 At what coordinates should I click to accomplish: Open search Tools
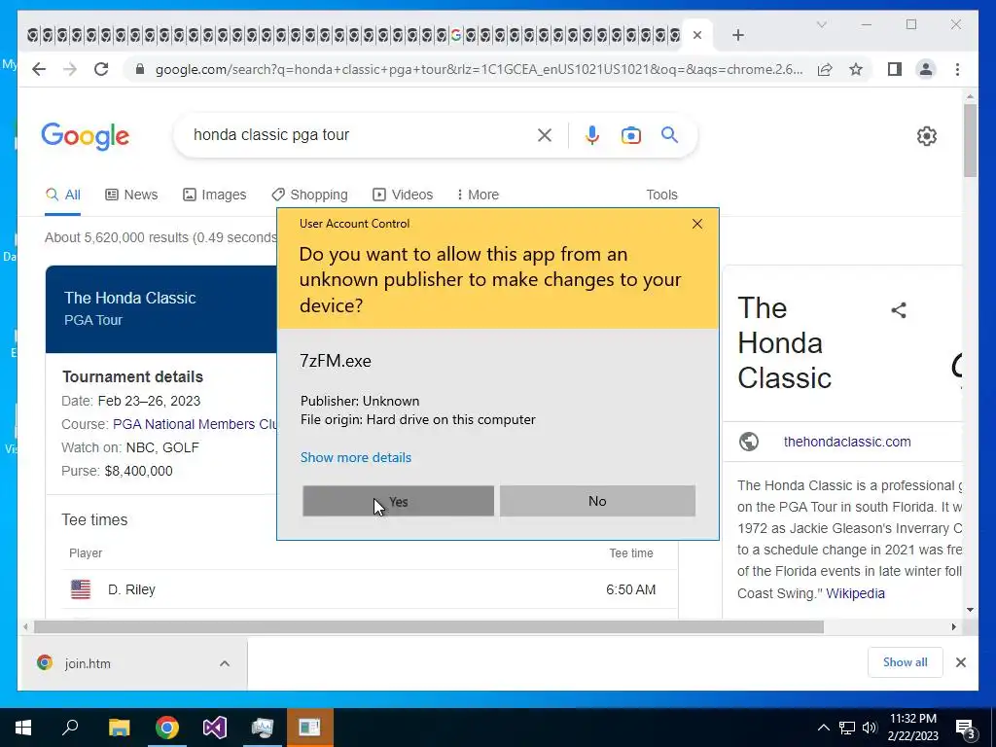click(x=661, y=195)
